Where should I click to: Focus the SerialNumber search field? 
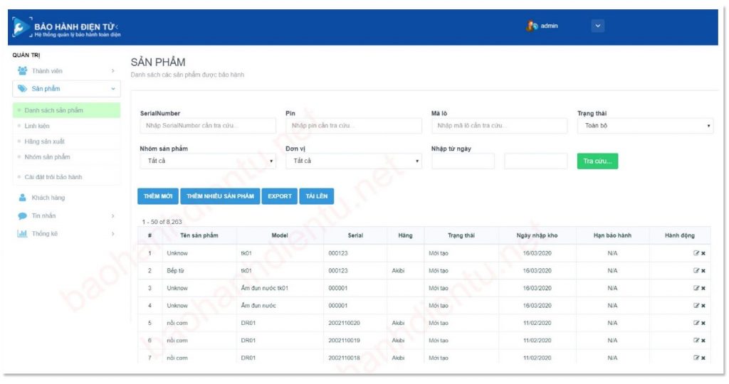click(x=208, y=125)
